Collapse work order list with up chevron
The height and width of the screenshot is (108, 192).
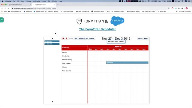[x=52, y=39]
